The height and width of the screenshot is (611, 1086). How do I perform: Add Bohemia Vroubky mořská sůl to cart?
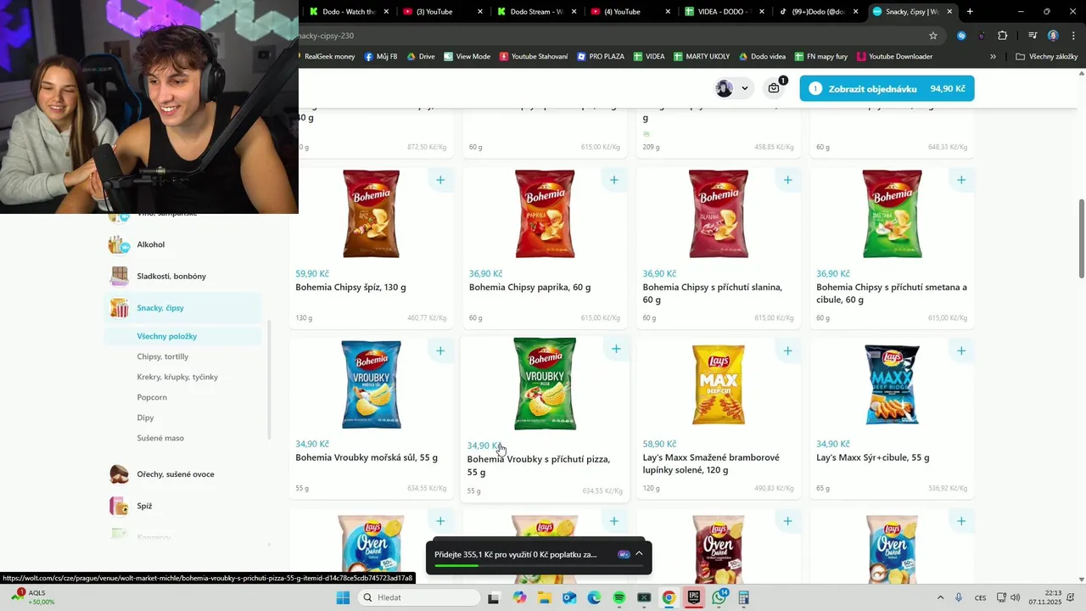440,350
